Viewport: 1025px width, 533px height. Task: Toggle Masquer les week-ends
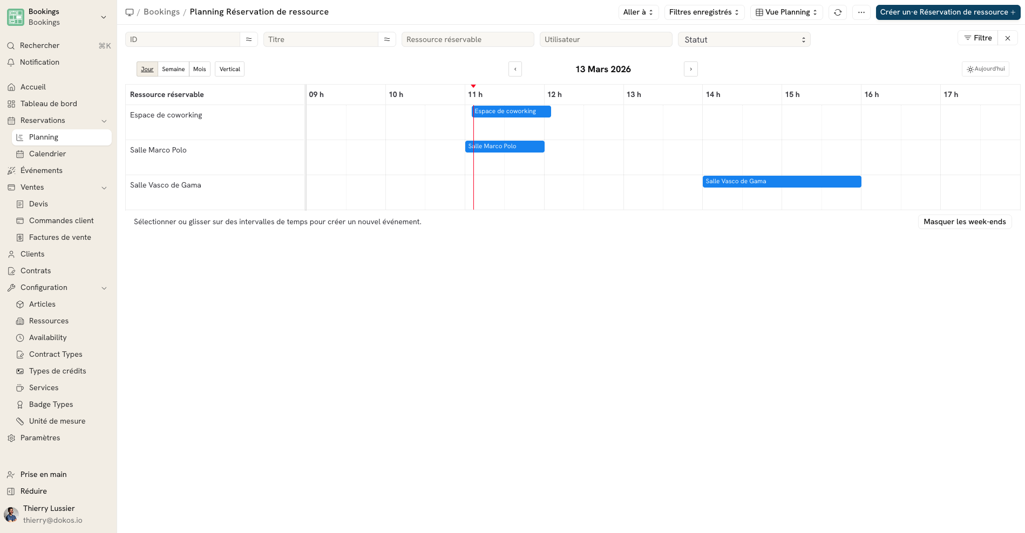tap(965, 221)
